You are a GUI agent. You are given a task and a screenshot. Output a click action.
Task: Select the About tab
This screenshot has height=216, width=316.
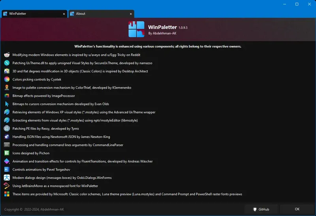pos(101,14)
